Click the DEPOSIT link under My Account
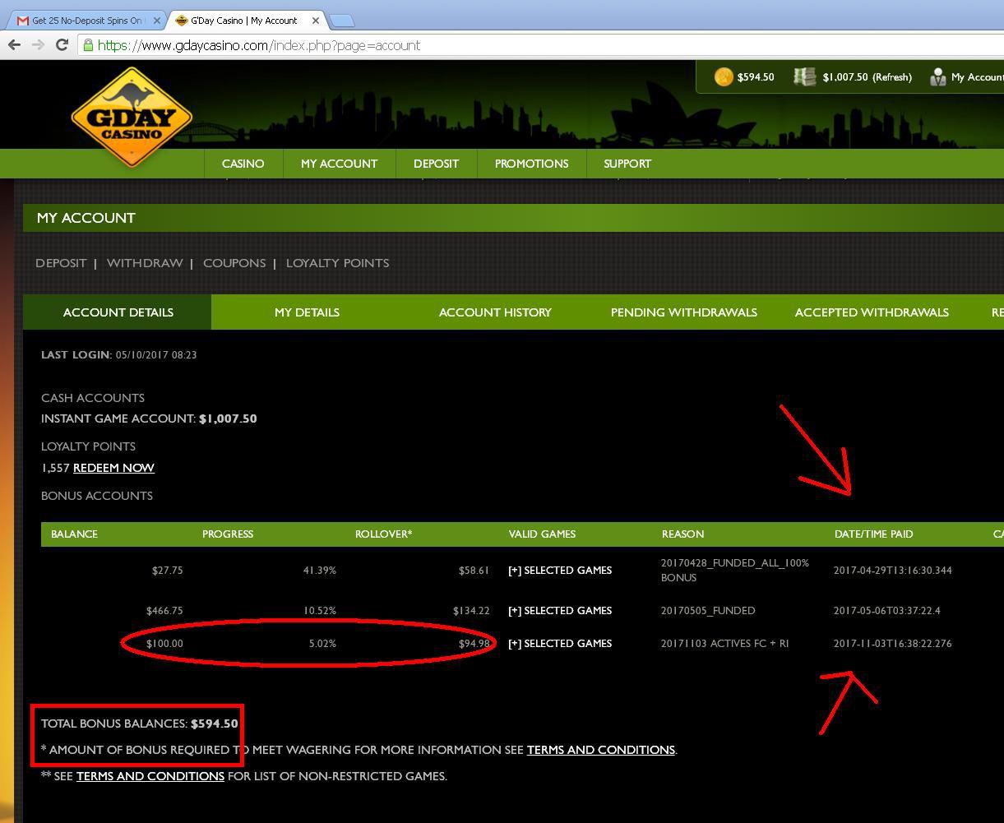Viewport: 1004px width, 823px height. click(x=61, y=263)
